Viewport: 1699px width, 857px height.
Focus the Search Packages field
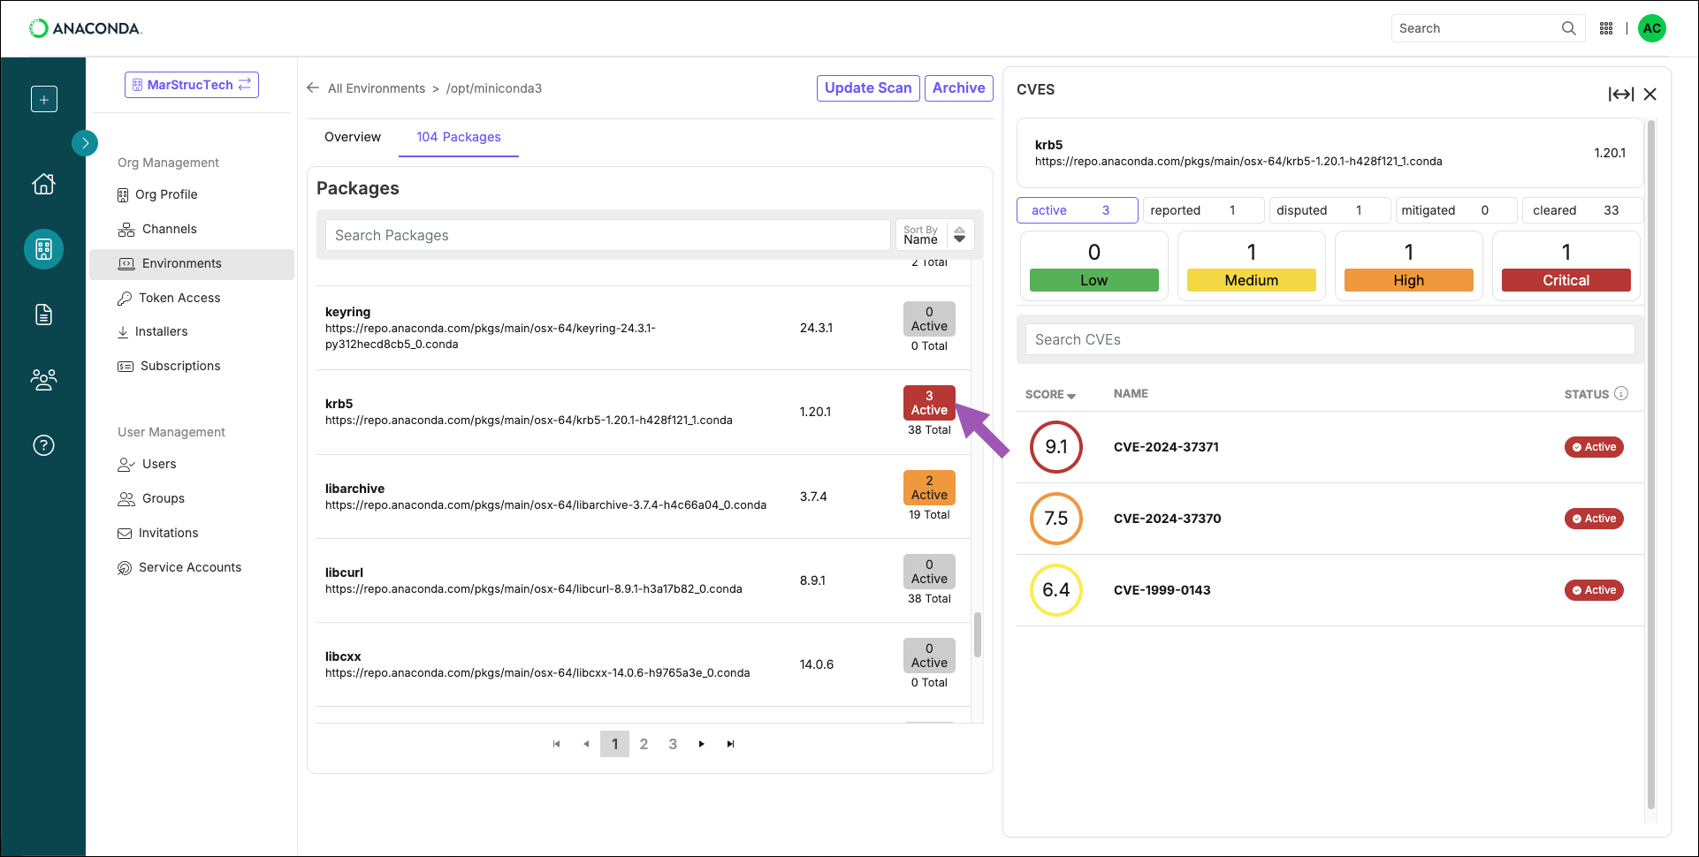607,235
